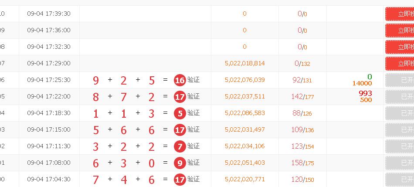The width and height of the screenshot is (414, 187).
Task: Click the 17 badge in the 17:04:30 row
Action: click(180, 180)
